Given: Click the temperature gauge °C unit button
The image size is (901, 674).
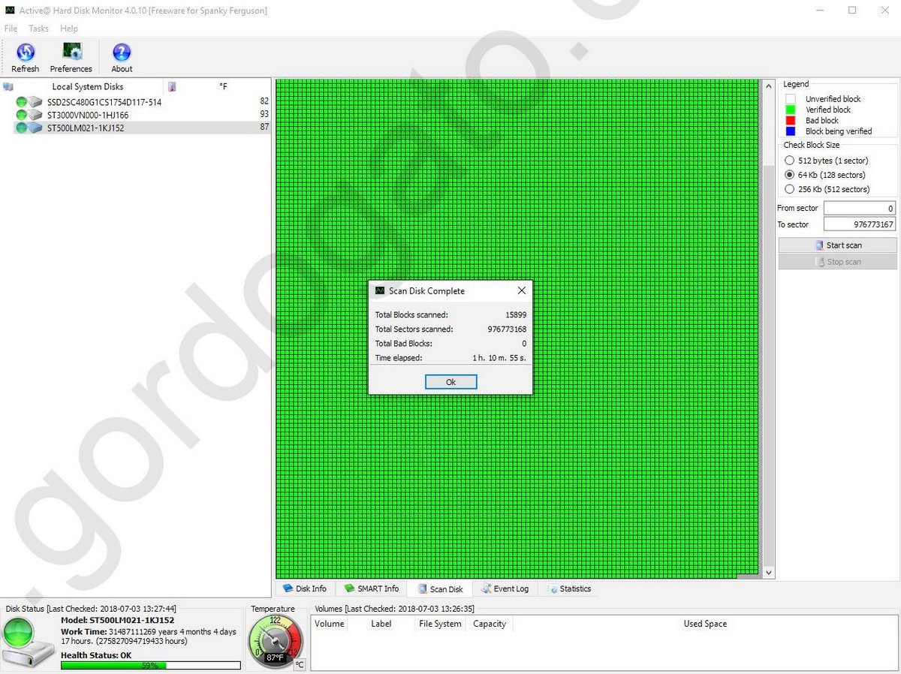Looking at the screenshot, I should 299,664.
